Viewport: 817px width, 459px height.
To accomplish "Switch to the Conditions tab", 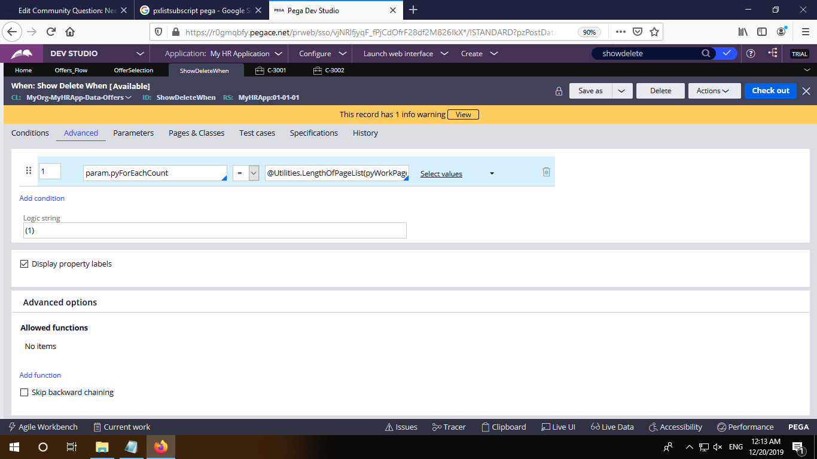I will [x=30, y=133].
